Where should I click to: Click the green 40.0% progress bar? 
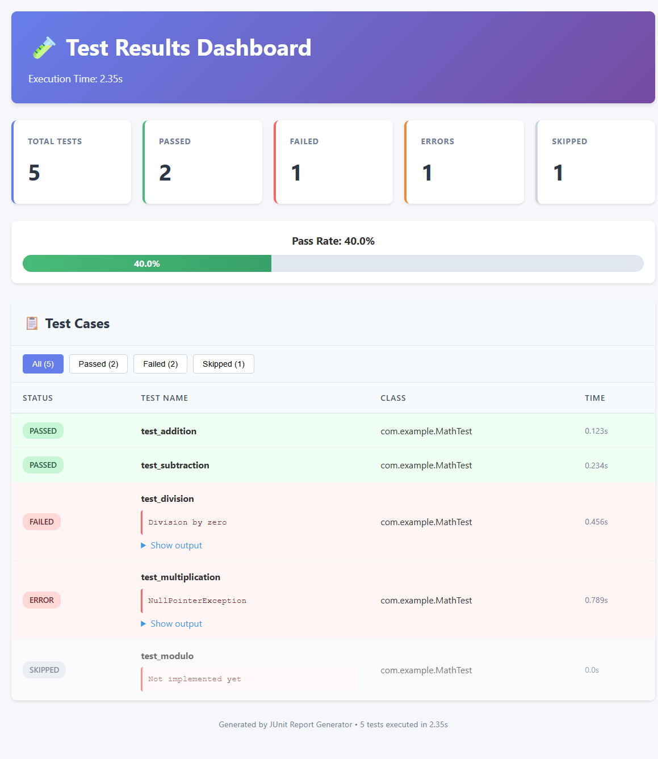[147, 263]
